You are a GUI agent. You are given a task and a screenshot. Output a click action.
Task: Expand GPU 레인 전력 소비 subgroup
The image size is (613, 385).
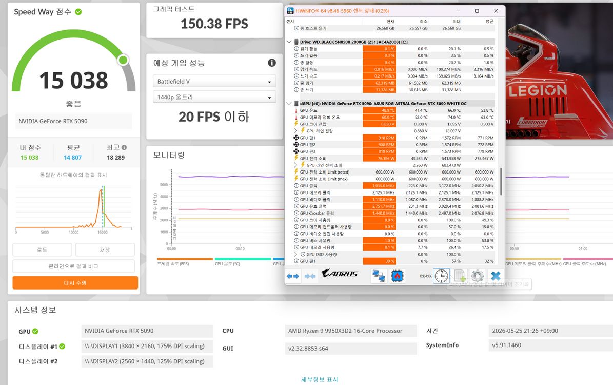click(x=295, y=165)
